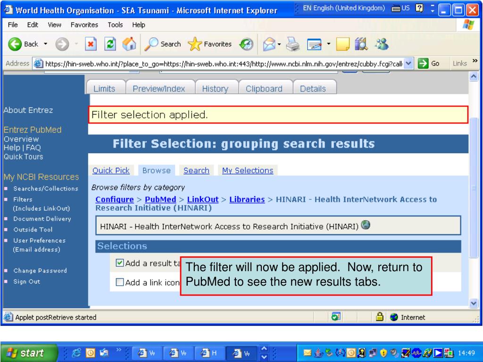Follow the Libraries breadcrumb link
Screen dimensions: 483x362
[247, 199]
